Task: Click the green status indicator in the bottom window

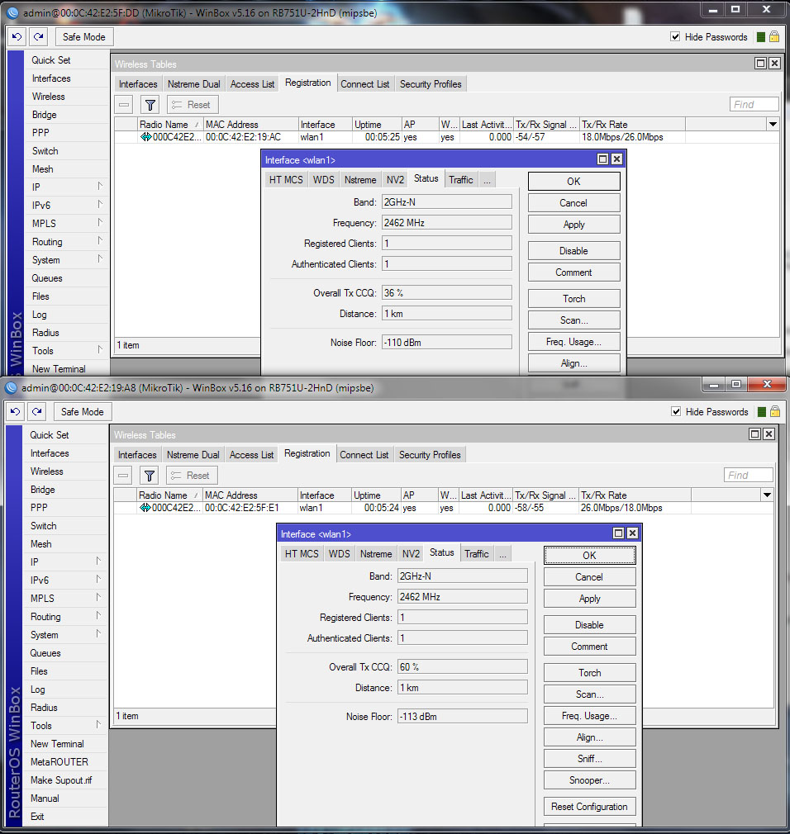Action: pyautogui.click(x=761, y=412)
